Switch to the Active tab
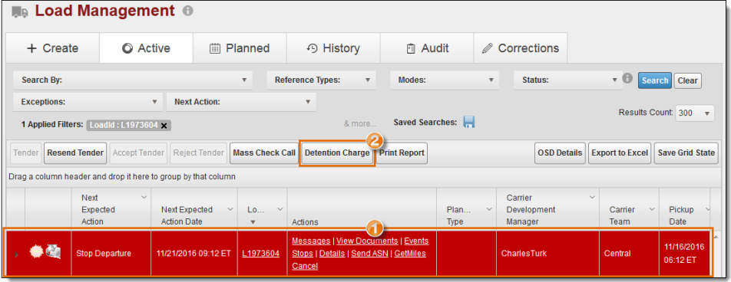The height and width of the screenshot is (282, 731). tap(146, 48)
